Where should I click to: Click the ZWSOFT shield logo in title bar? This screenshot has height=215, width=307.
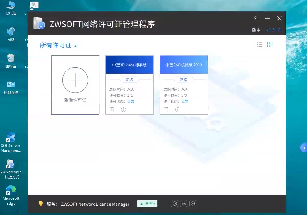(39, 23)
